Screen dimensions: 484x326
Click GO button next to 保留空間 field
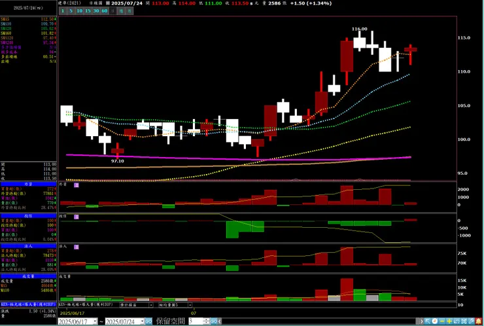[214, 321]
